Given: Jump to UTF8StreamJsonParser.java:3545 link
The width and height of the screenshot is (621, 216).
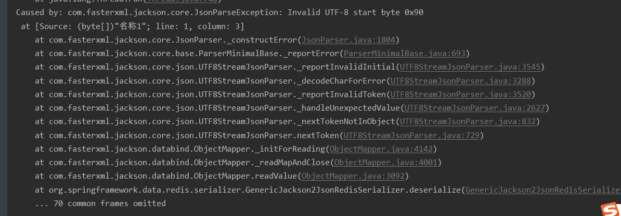Looking at the screenshot, I should pos(470,67).
